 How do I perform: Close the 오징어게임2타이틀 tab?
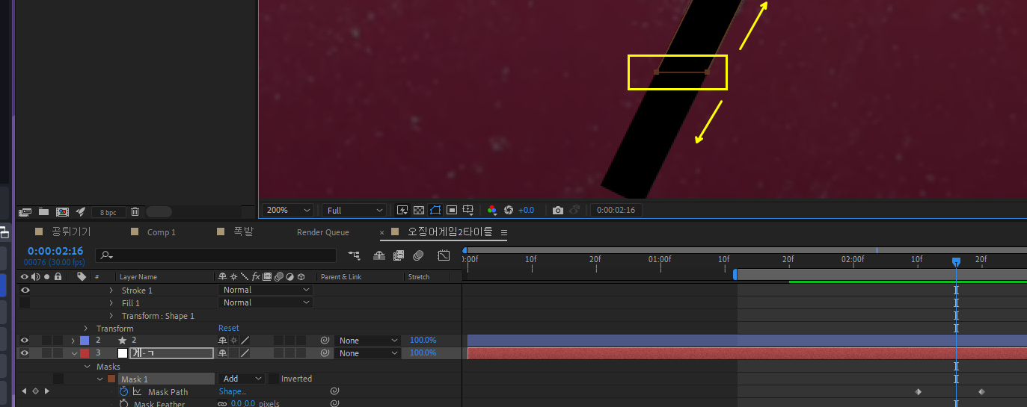click(x=382, y=232)
